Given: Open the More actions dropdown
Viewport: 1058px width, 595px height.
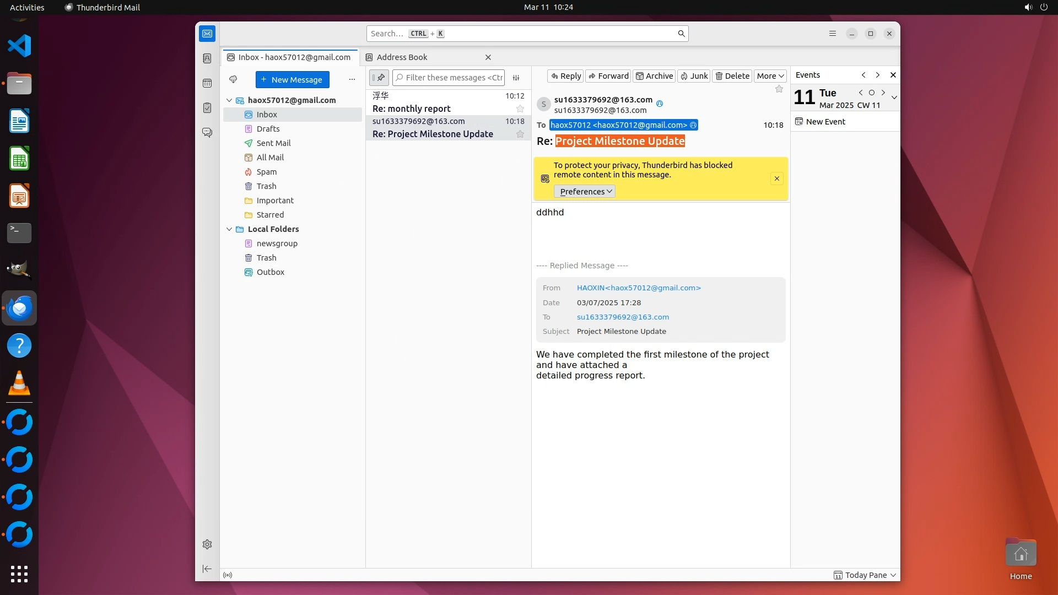Looking at the screenshot, I should click(x=770, y=76).
